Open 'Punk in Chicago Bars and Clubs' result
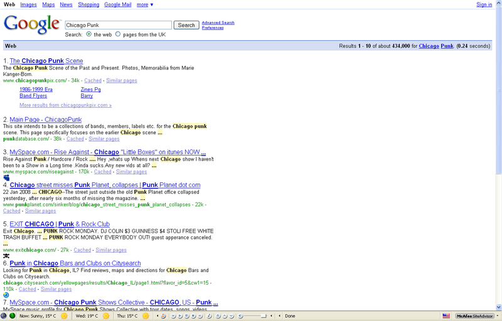Screen dimensions: 502x321 coord(75,263)
